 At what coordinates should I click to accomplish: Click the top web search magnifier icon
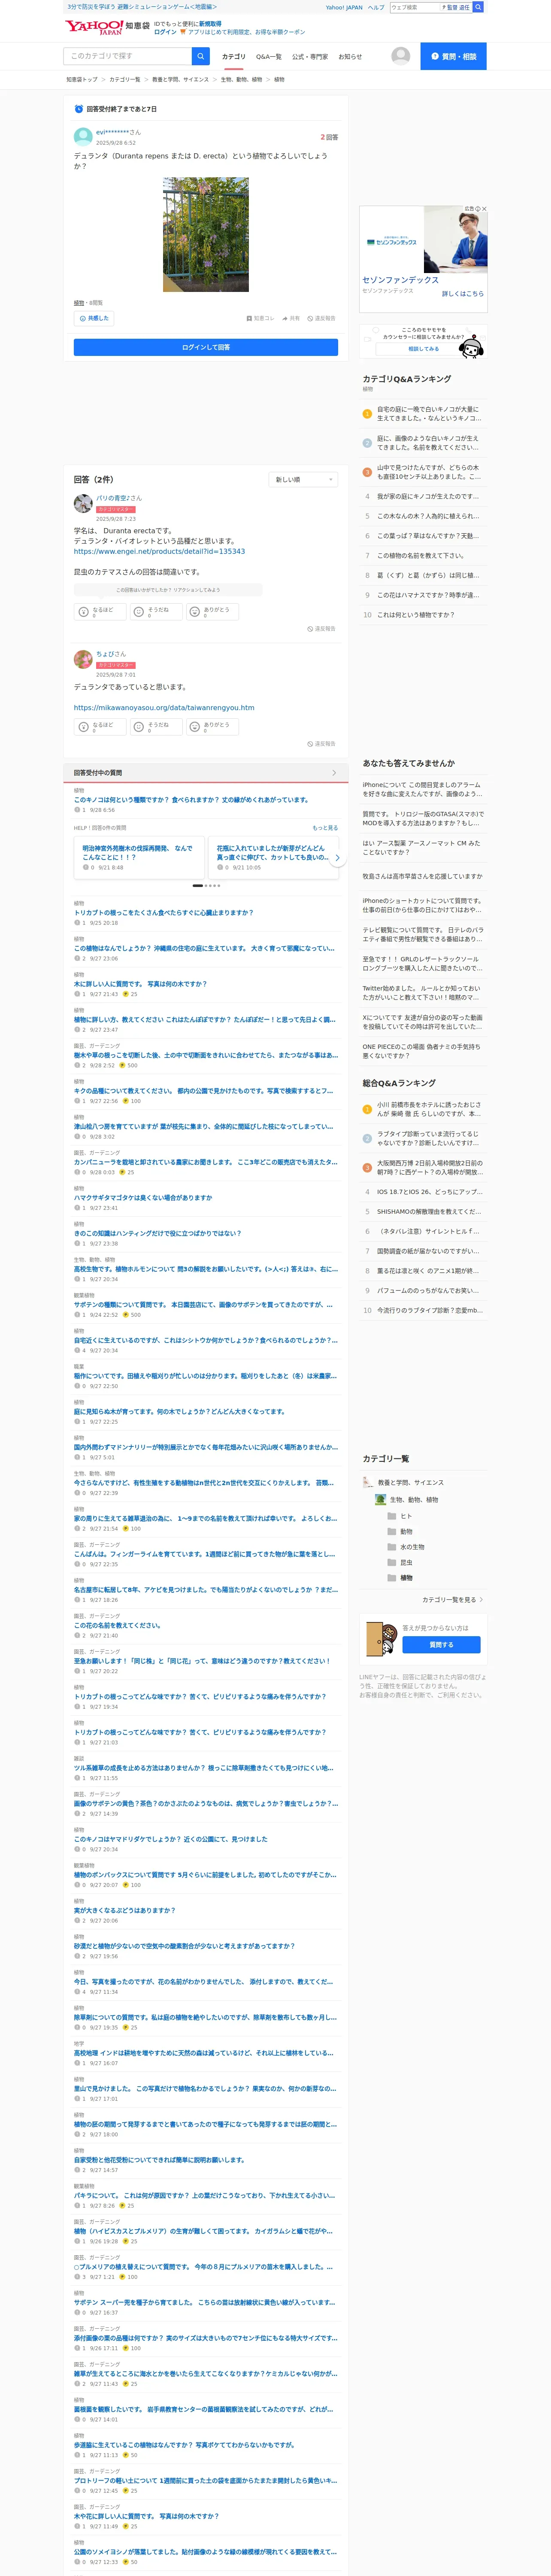click(478, 7)
